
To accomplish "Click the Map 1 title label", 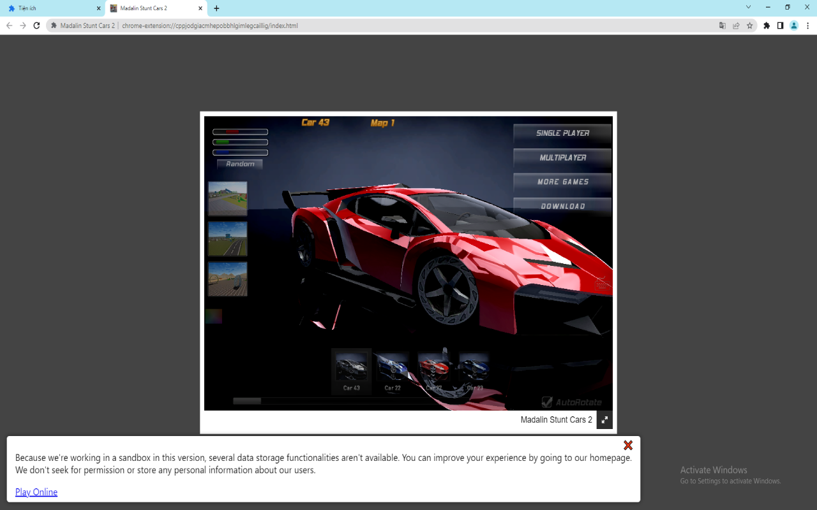I will coord(382,123).
